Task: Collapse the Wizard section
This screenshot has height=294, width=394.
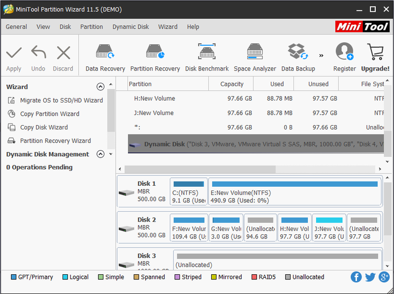Action: tap(100, 87)
